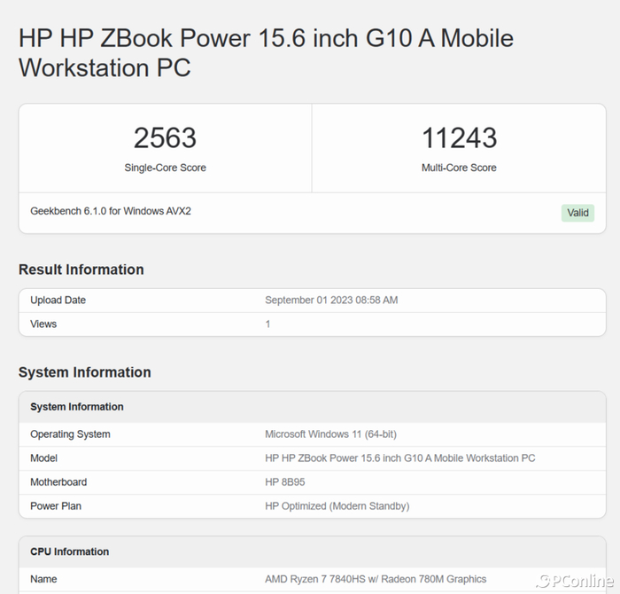Click the Single-Core Score label

pyautogui.click(x=166, y=168)
